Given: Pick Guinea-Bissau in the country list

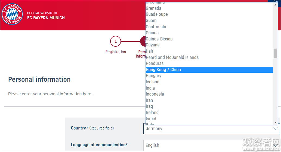Looking at the screenshot, I should [159, 39].
